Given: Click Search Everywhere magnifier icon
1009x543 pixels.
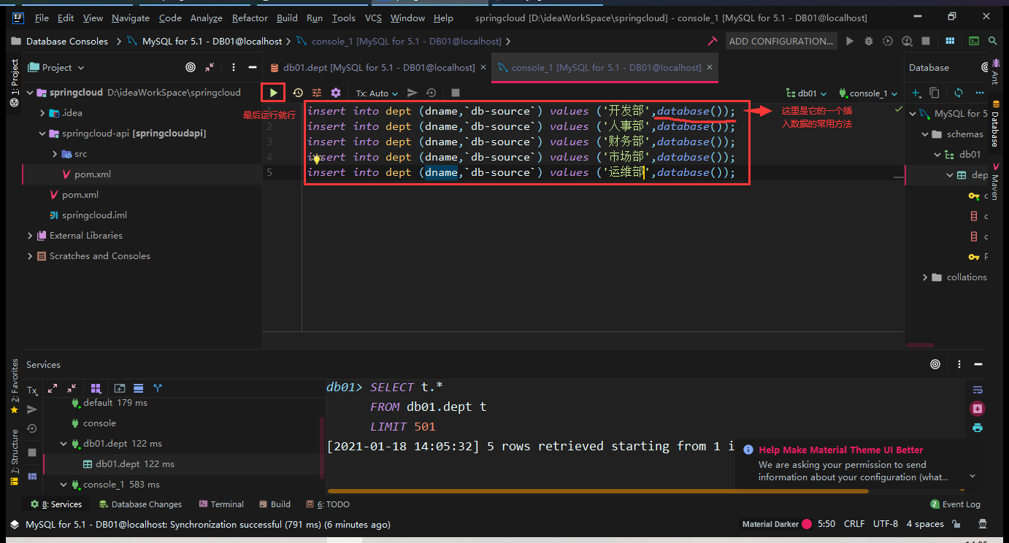Looking at the screenshot, I should click(993, 42).
